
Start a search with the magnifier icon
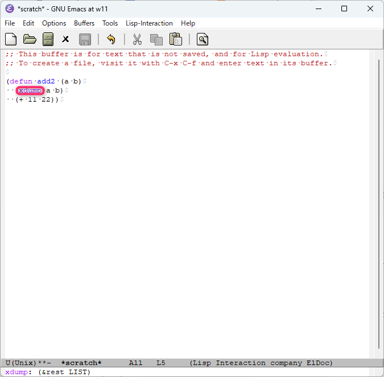(202, 39)
